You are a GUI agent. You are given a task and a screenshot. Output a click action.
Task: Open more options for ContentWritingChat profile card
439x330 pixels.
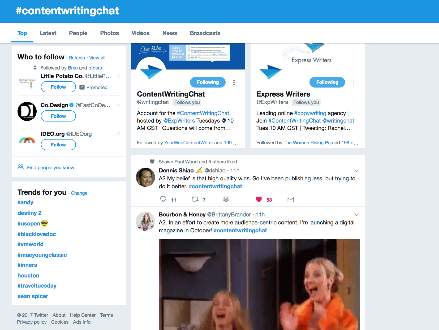pos(234,82)
